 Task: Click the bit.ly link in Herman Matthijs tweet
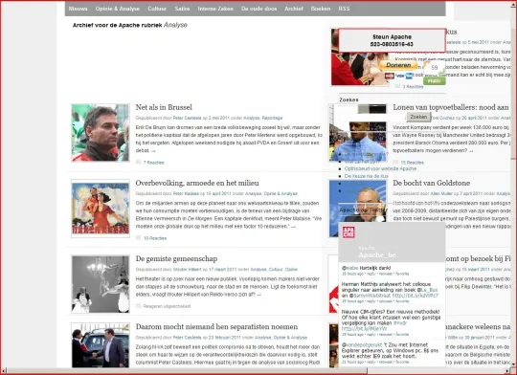(x=415, y=296)
